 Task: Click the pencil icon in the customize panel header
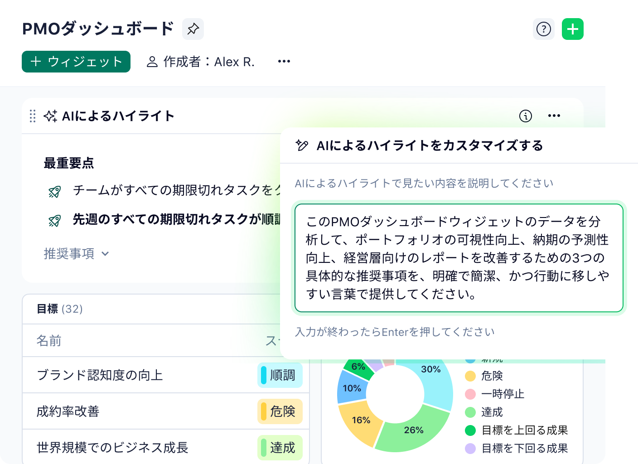coord(301,146)
